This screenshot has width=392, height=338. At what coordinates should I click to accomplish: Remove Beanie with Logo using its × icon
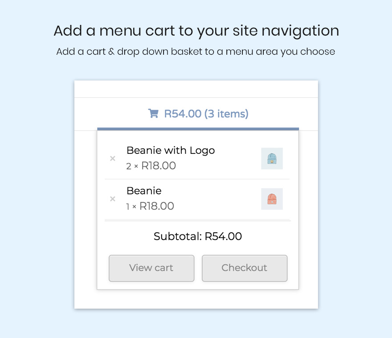tap(113, 158)
